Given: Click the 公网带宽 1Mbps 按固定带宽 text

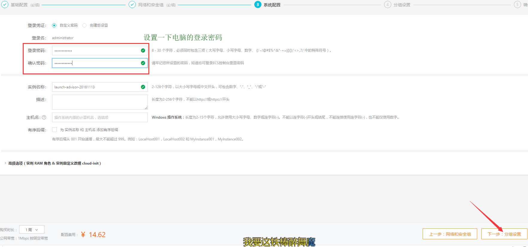Looking at the screenshot, I should [24, 238].
